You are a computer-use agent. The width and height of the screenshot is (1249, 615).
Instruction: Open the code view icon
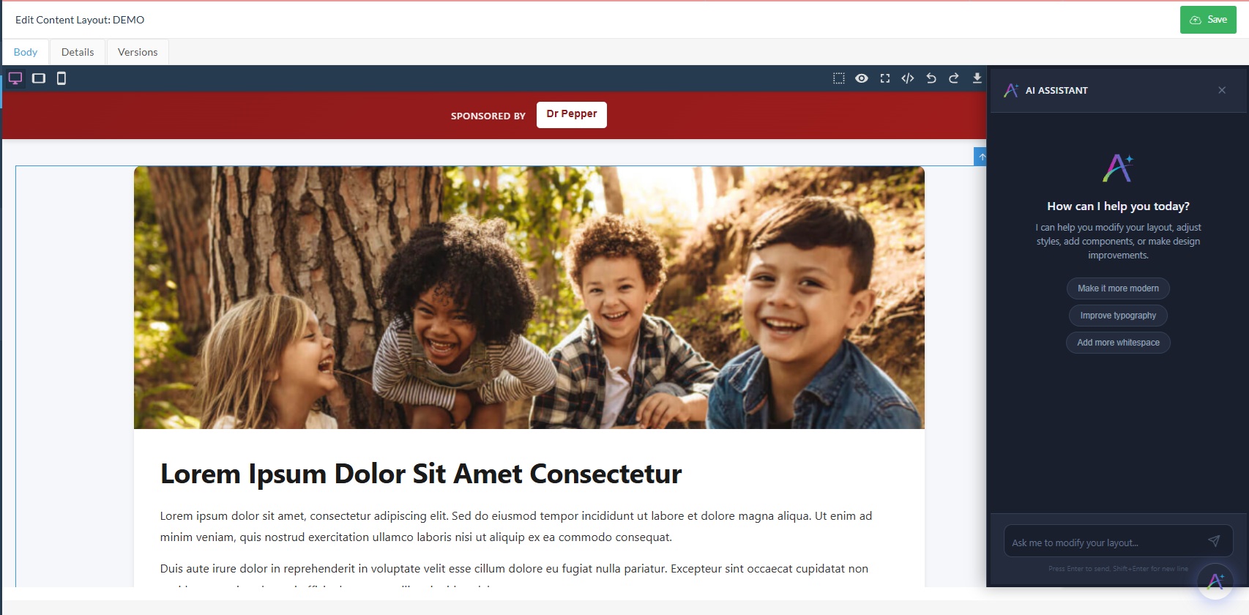[908, 78]
